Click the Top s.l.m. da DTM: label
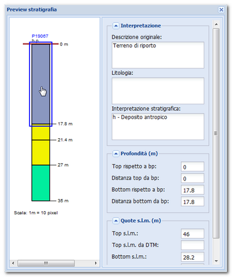 click(x=135, y=245)
